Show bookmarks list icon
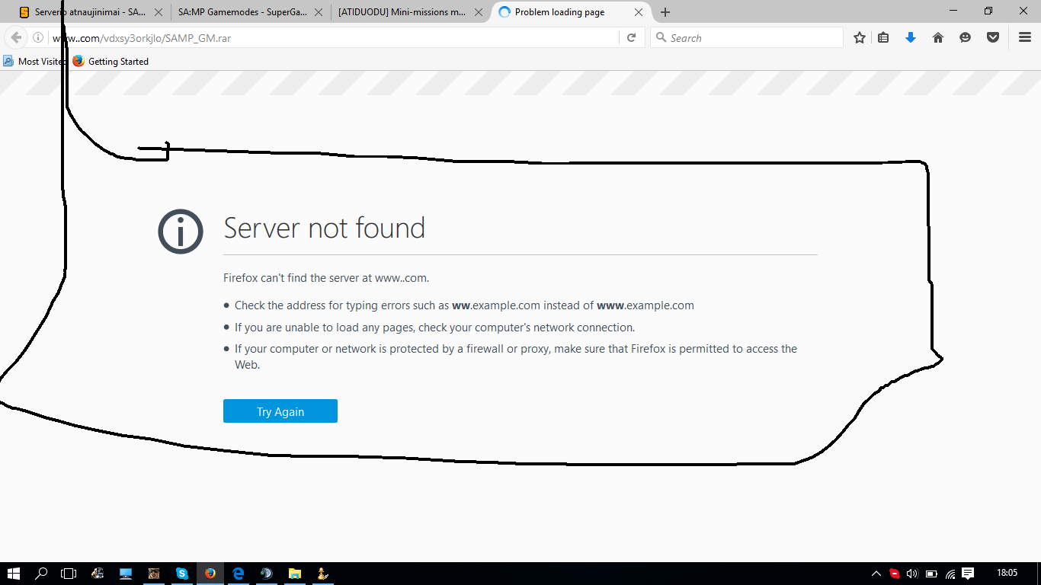The width and height of the screenshot is (1041, 585). coord(883,37)
